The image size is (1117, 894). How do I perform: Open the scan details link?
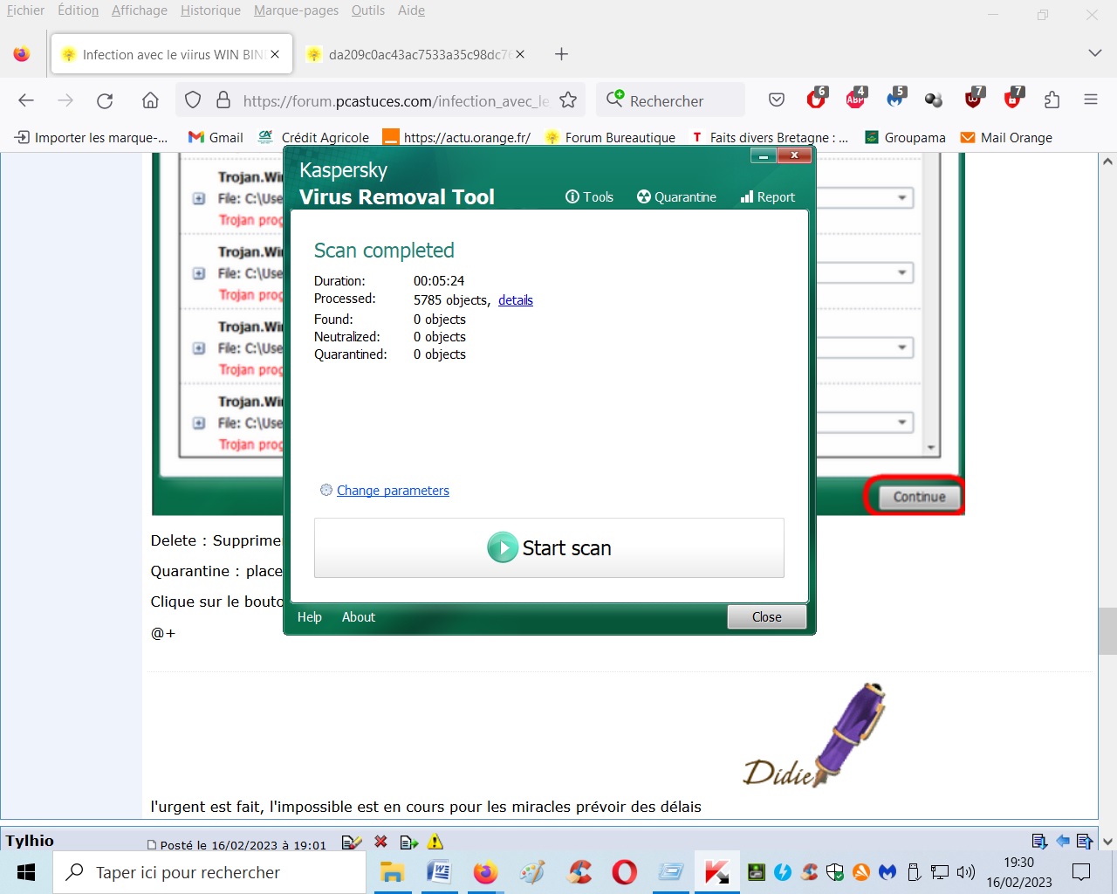(x=516, y=300)
